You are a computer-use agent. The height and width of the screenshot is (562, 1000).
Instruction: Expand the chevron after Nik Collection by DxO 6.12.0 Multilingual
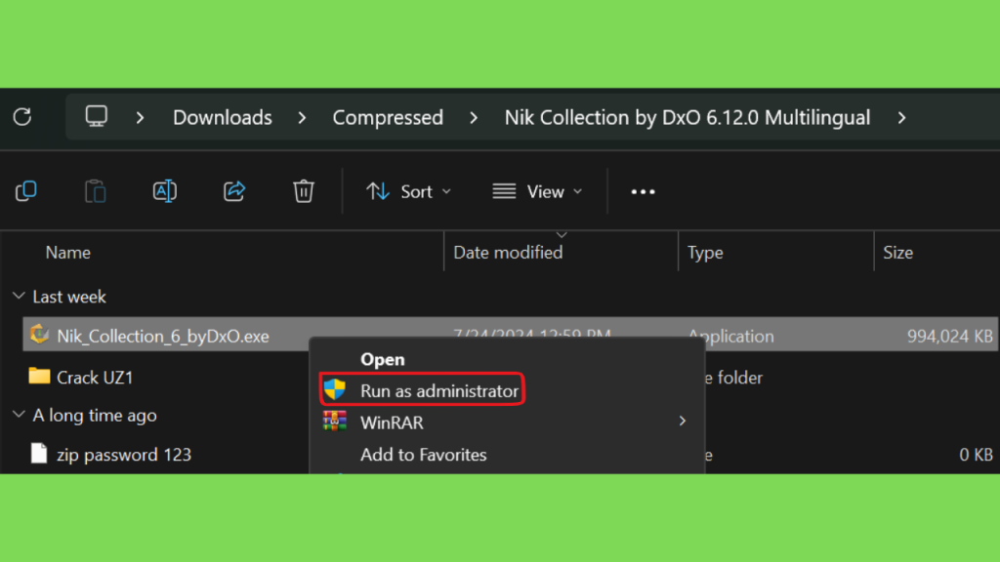(x=901, y=118)
